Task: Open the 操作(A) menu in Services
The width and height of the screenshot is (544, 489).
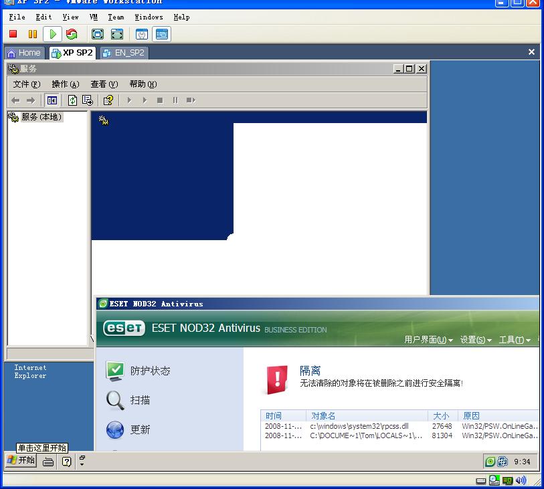Action: coord(66,84)
